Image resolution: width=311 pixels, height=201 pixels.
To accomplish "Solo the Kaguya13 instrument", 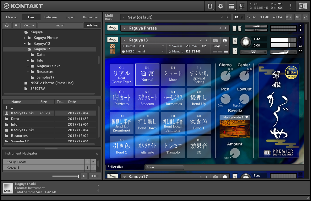I will [235, 41].
